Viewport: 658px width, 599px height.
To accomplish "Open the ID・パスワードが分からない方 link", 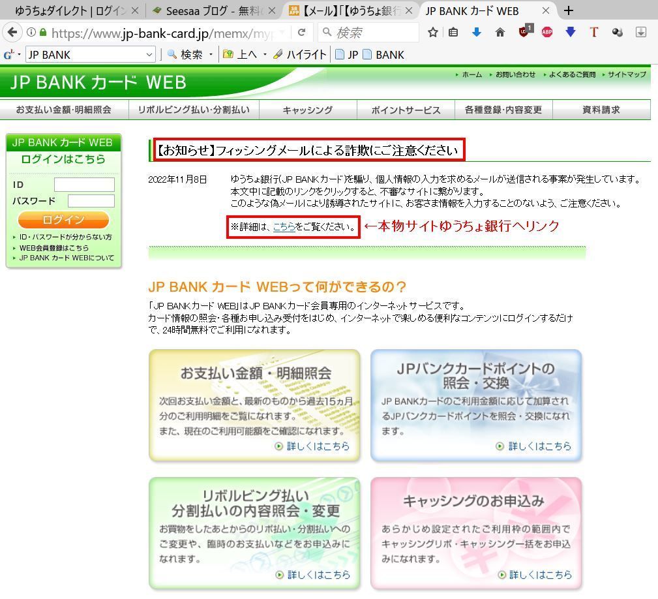I will click(x=65, y=237).
